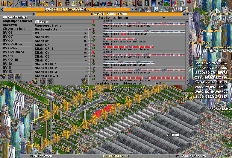This screenshot has width=232, height=158.
Task: Shade the Trains window
Action: click(x=184, y=14)
